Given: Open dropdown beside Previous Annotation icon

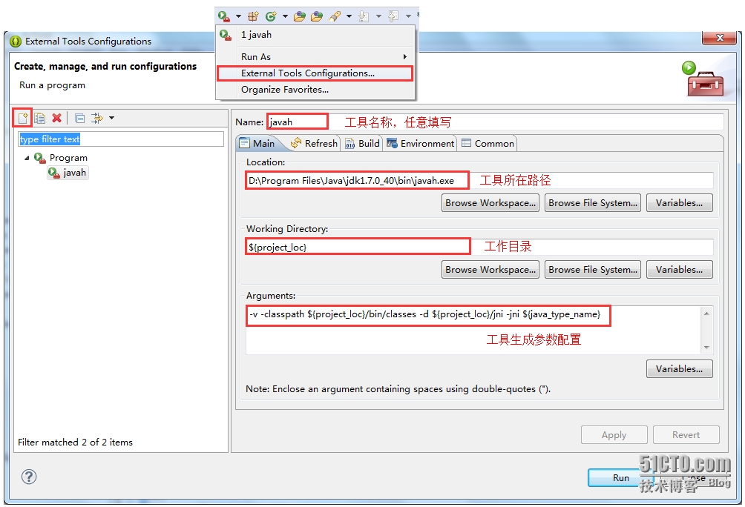Looking at the screenshot, I should tap(408, 16).
